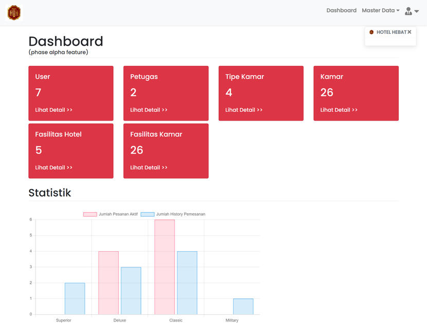The height and width of the screenshot is (323, 427).
Task: View Lihat Detail for Fasilitas Hotel
Action: (x=53, y=167)
